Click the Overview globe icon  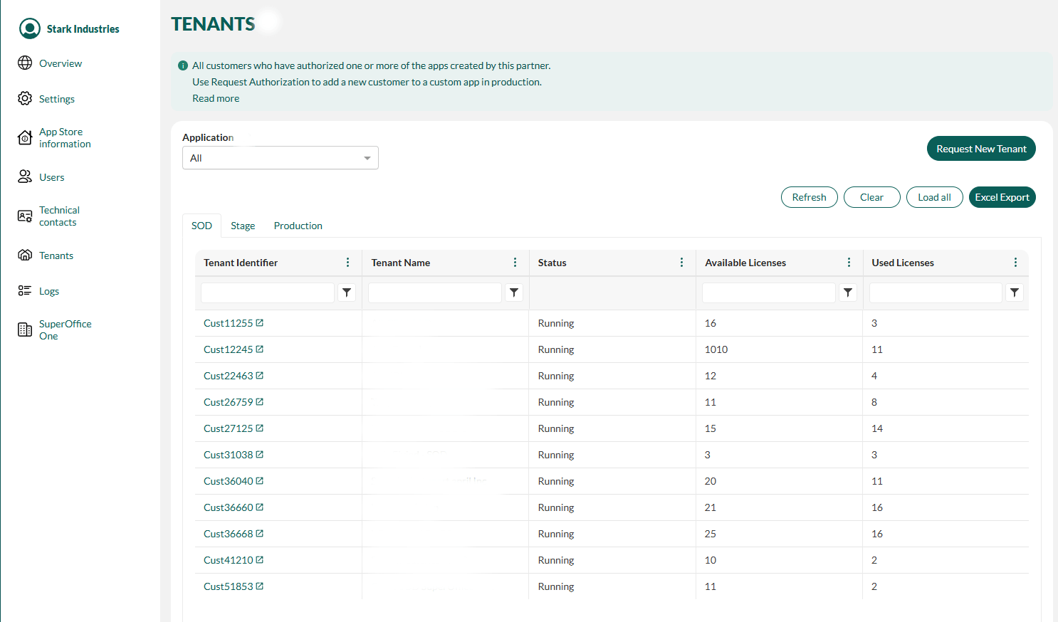(25, 63)
